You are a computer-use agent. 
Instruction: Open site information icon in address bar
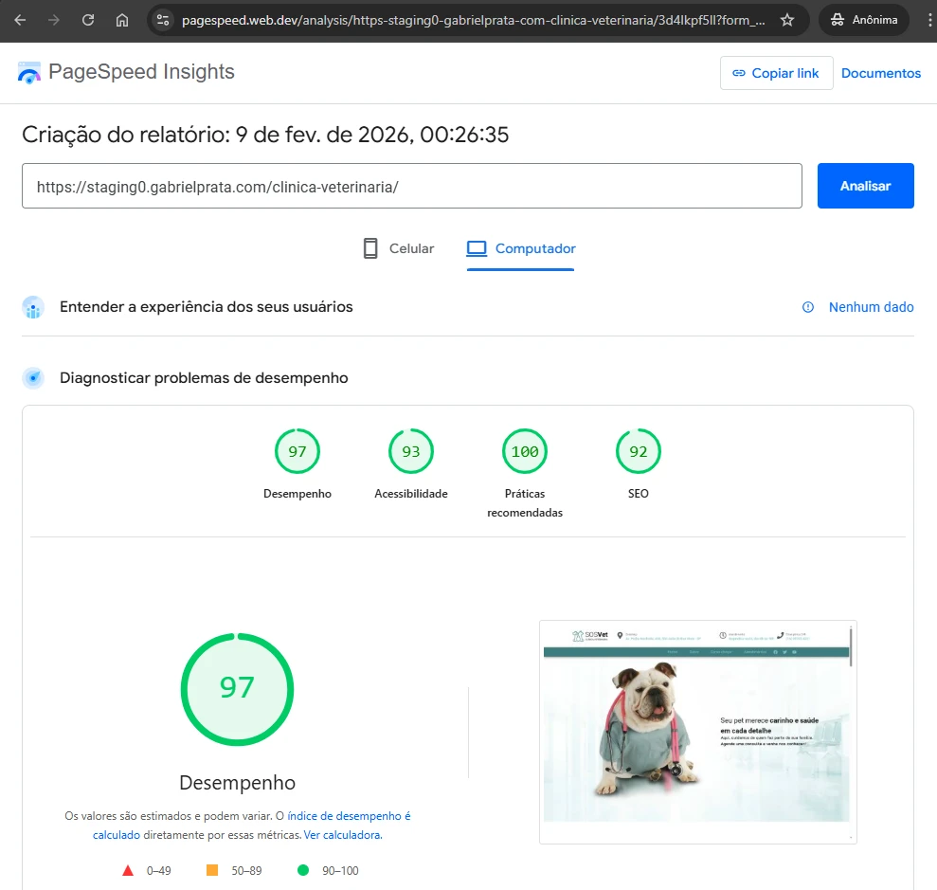point(163,20)
